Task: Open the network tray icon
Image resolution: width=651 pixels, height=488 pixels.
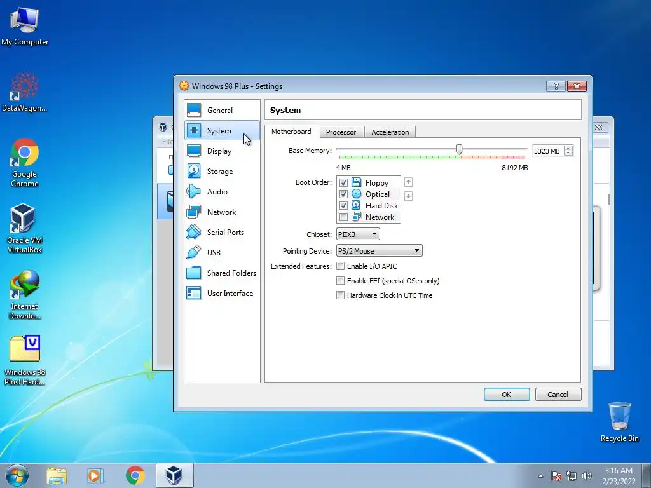Action: (572, 476)
